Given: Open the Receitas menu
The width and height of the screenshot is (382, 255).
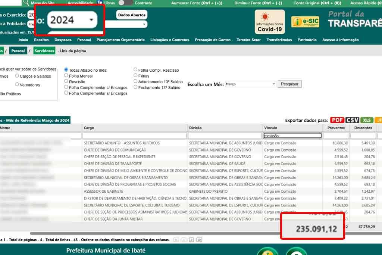Looking at the screenshot, I should (x=41, y=40).
